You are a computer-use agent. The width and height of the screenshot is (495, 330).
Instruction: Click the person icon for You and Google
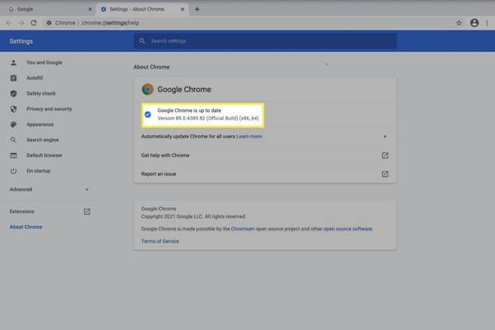(x=13, y=63)
